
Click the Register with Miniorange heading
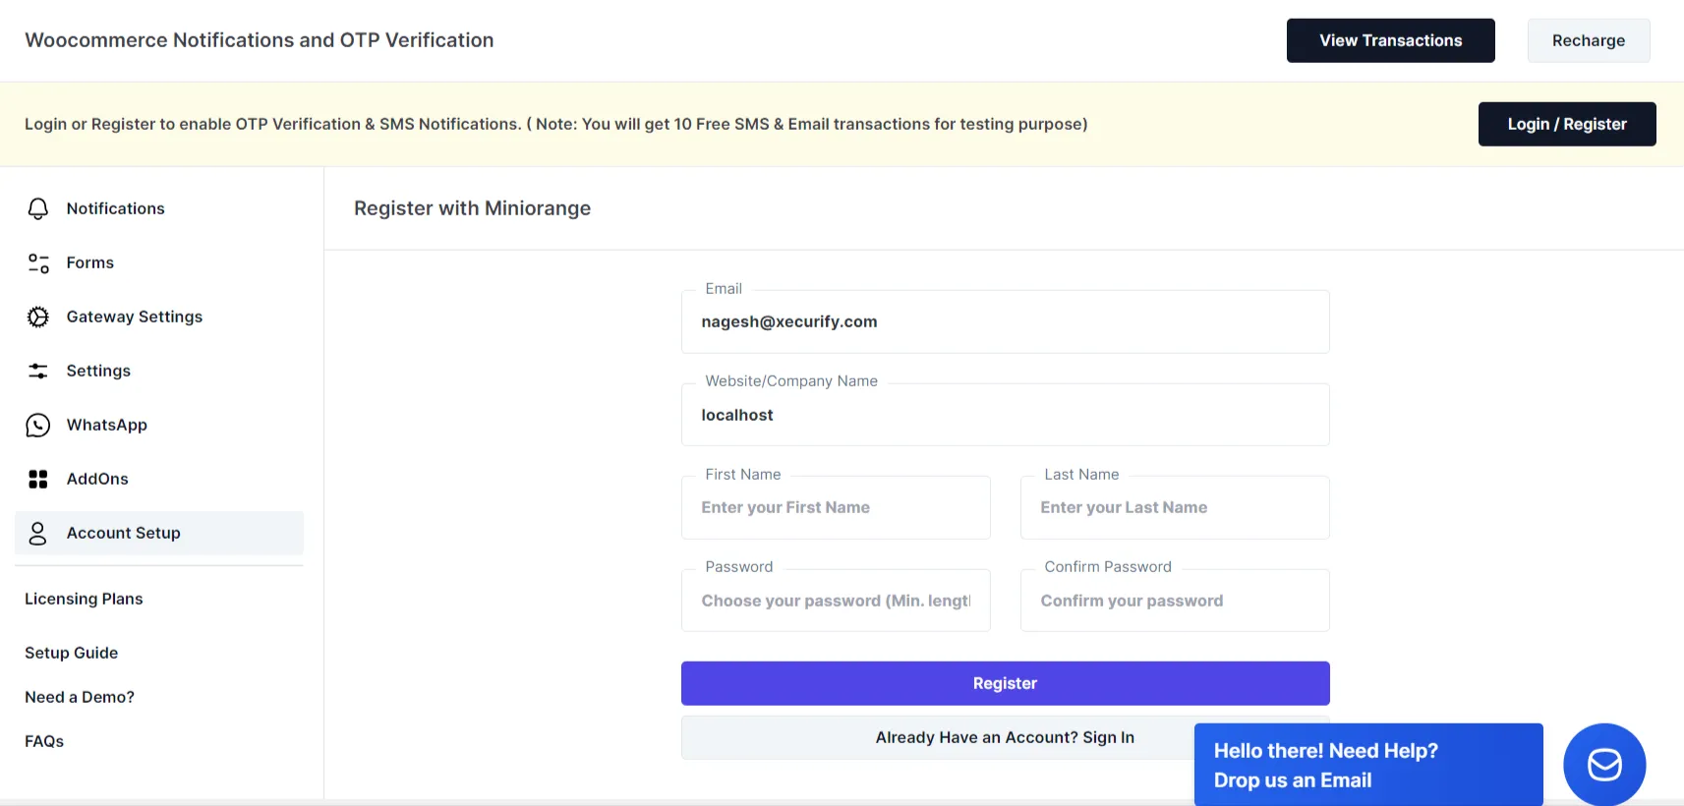(x=472, y=208)
